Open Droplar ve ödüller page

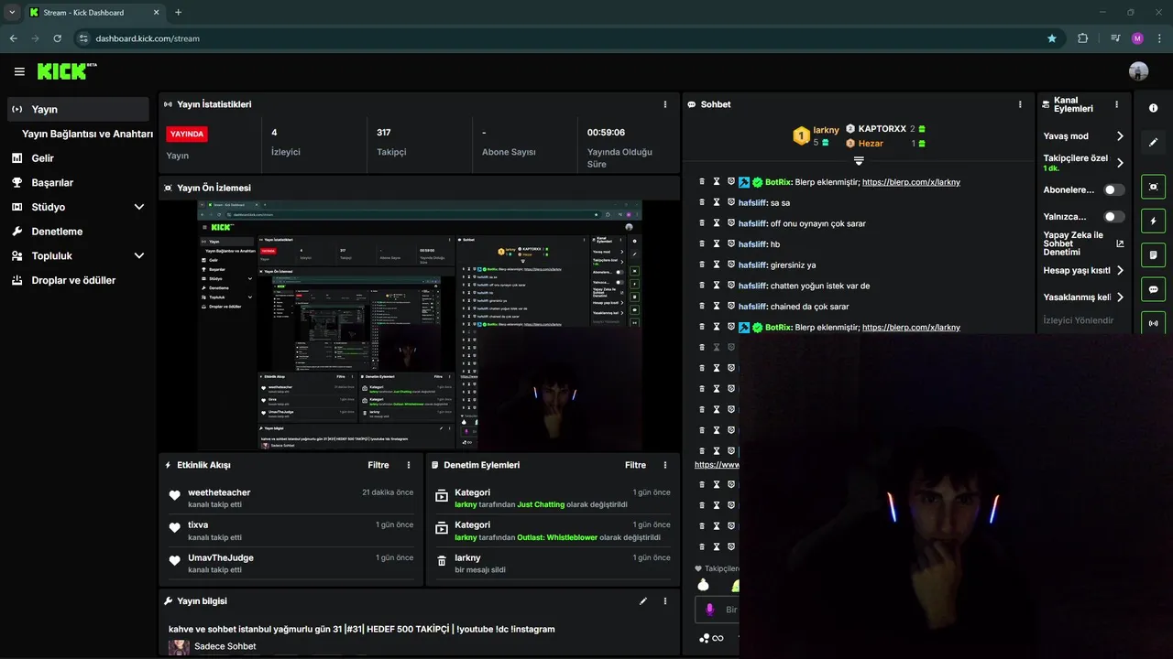pyautogui.click(x=78, y=280)
